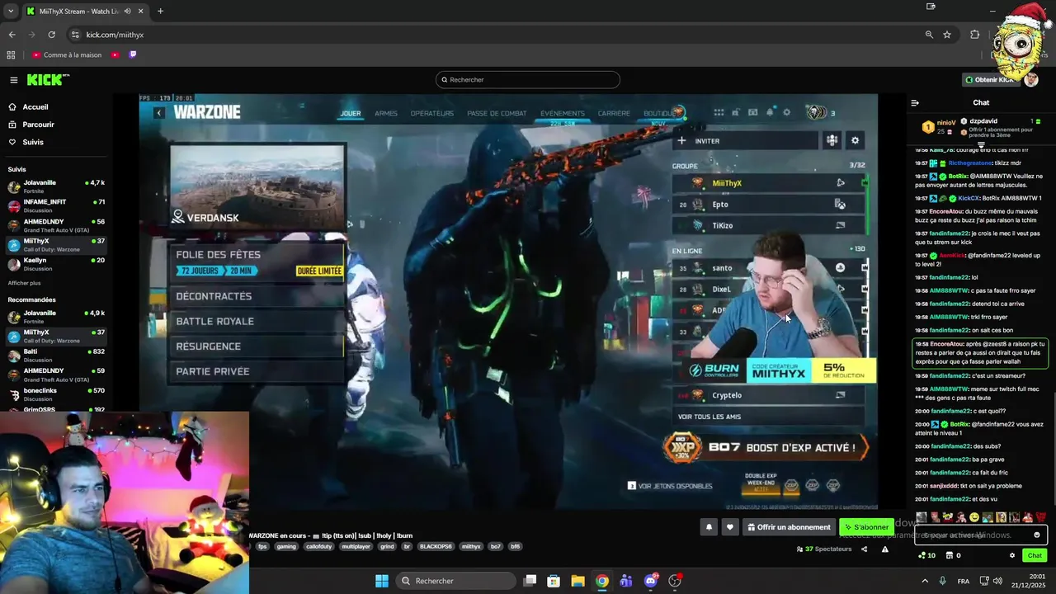Image resolution: width=1056 pixels, height=594 pixels.
Task: Click the fps stream tag
Action: click(262, 546)
